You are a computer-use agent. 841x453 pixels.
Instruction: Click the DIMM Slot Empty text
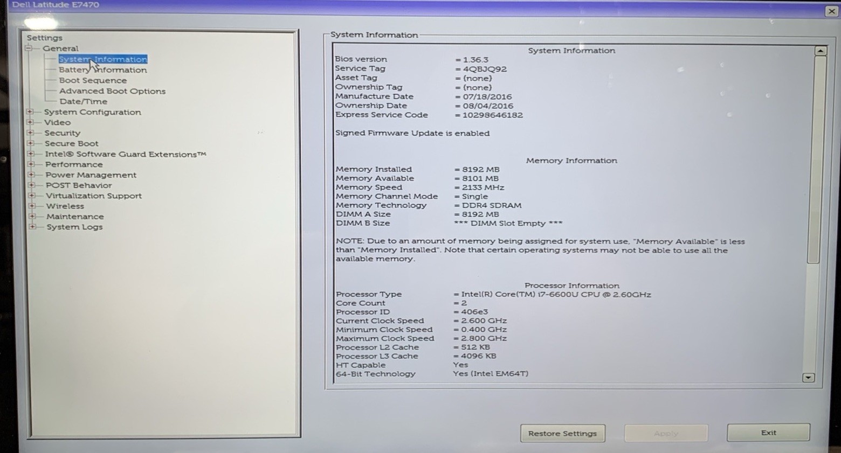pyautogui.click(x=508, y=223)
